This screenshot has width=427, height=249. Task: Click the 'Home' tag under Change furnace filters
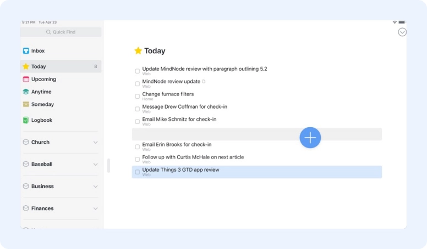(x=147, y=99)
